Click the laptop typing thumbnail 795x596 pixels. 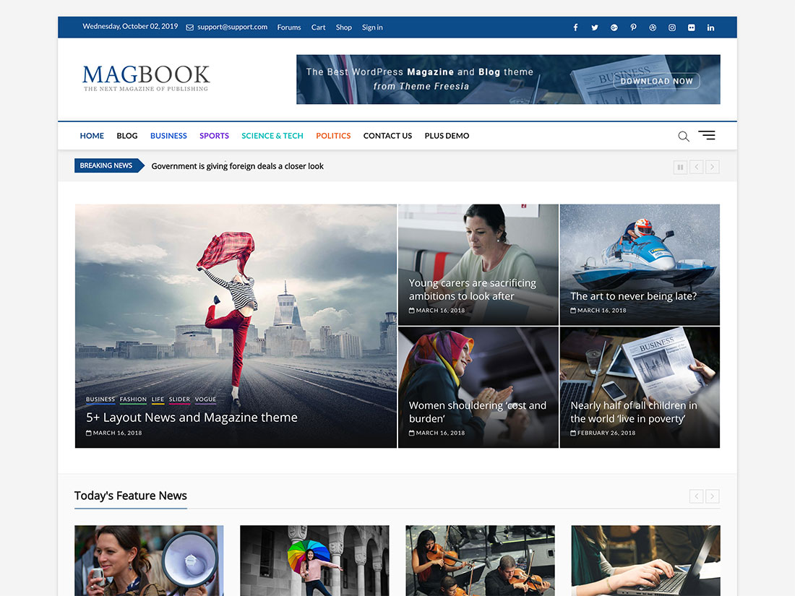[645, 561]
